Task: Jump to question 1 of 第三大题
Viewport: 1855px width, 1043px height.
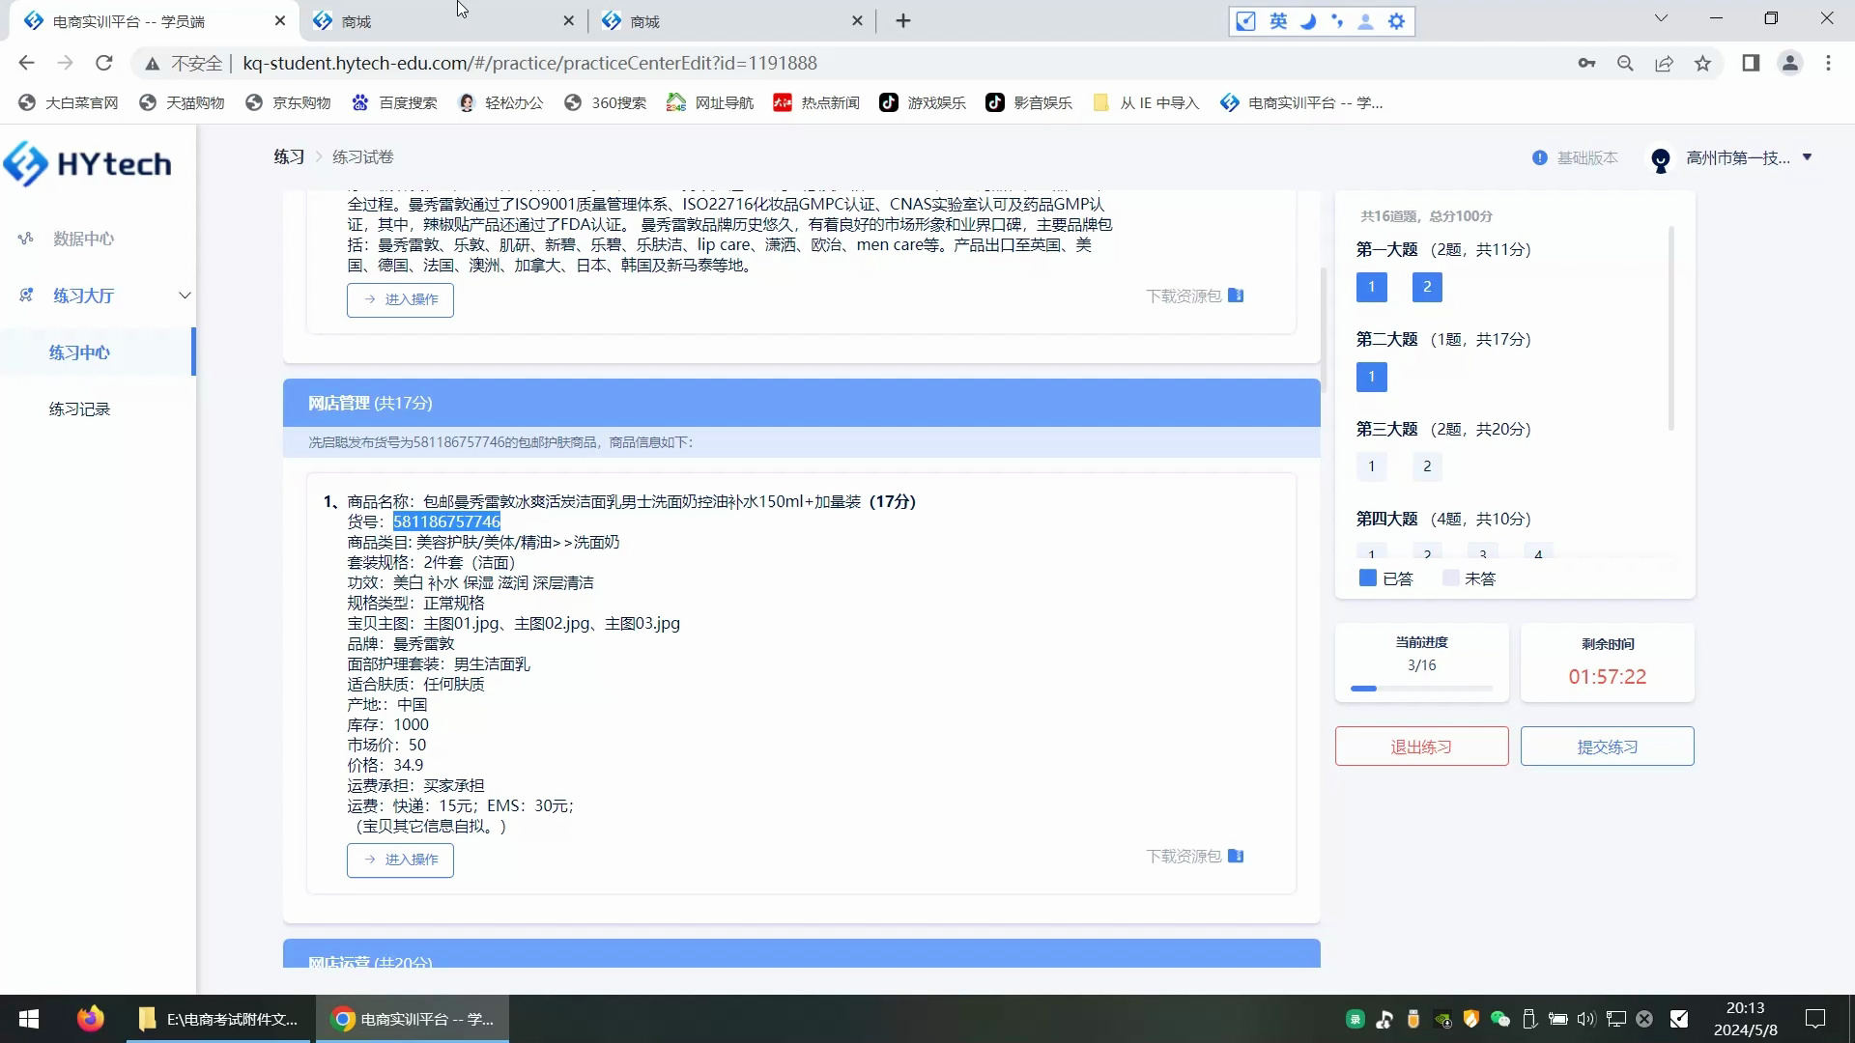Action: pyautogui.click(x=1371, y=466)
